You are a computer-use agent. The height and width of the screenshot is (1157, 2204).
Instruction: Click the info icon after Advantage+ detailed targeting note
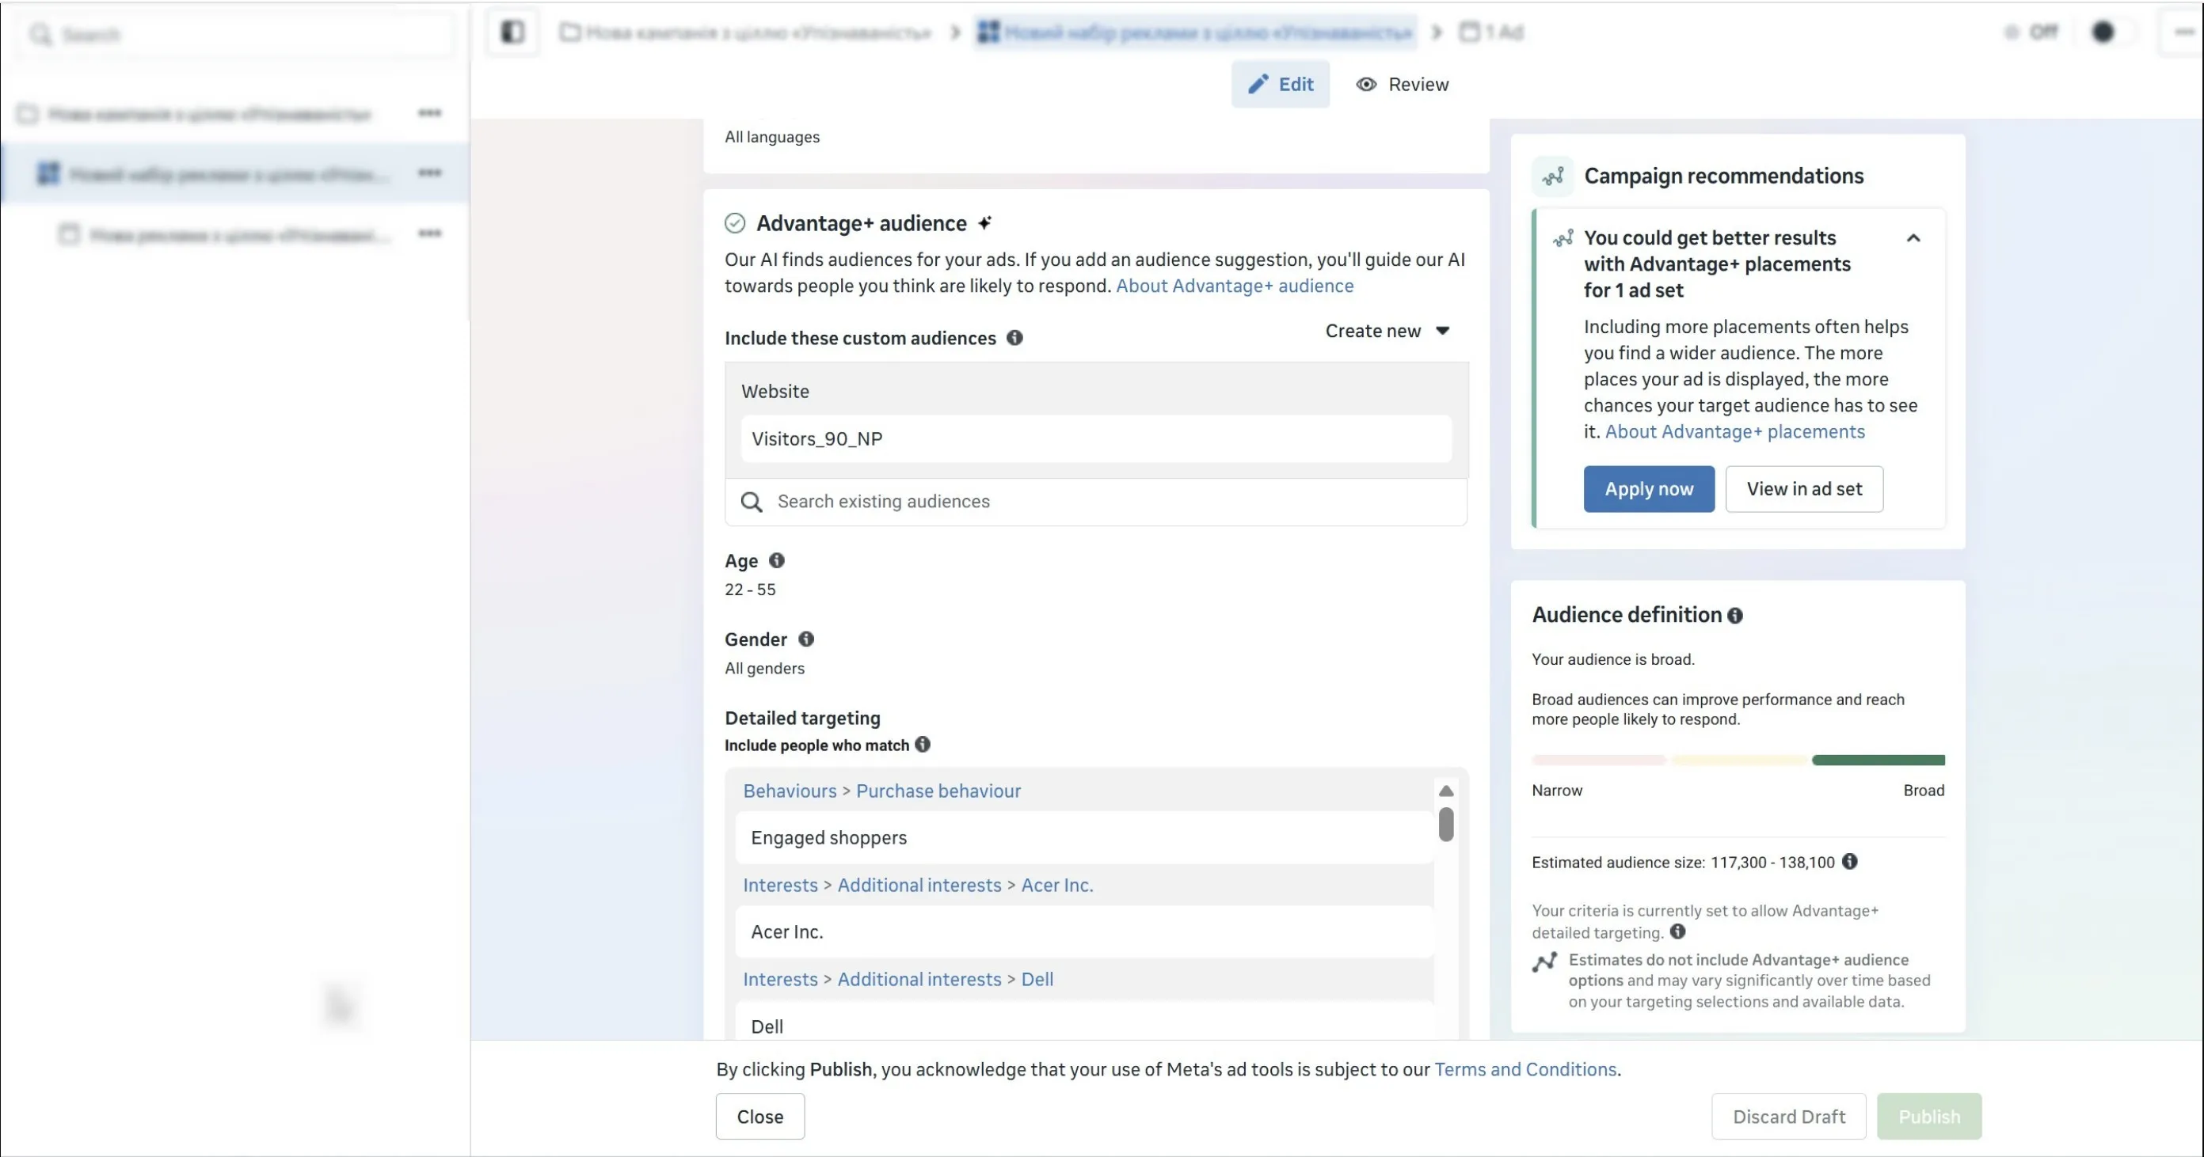1678,932
